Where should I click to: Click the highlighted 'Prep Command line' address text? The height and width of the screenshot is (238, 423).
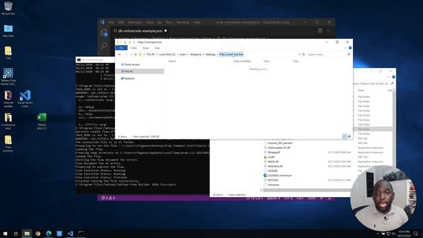(x=231, y=54)
